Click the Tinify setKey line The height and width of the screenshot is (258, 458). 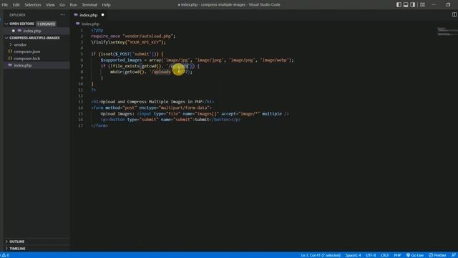129,42
